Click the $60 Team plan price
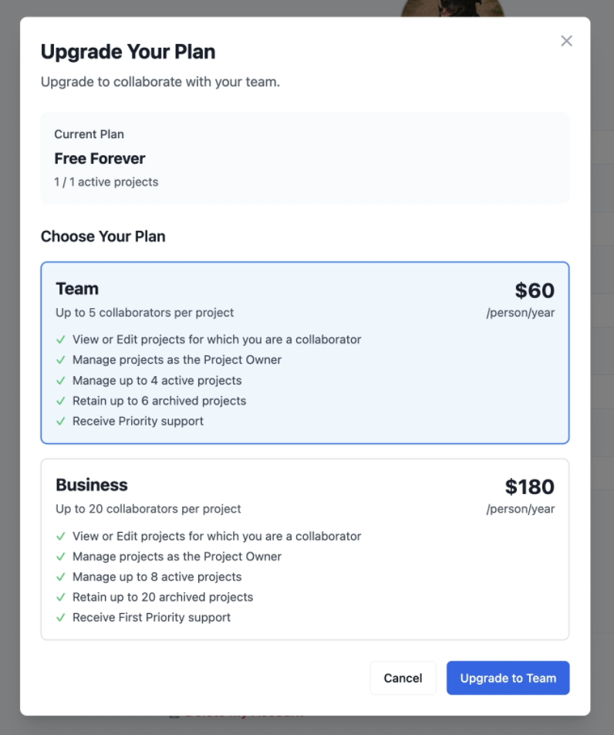Image resolution: width=614 pixels, height=735 pixels. [x=535, y=291]
